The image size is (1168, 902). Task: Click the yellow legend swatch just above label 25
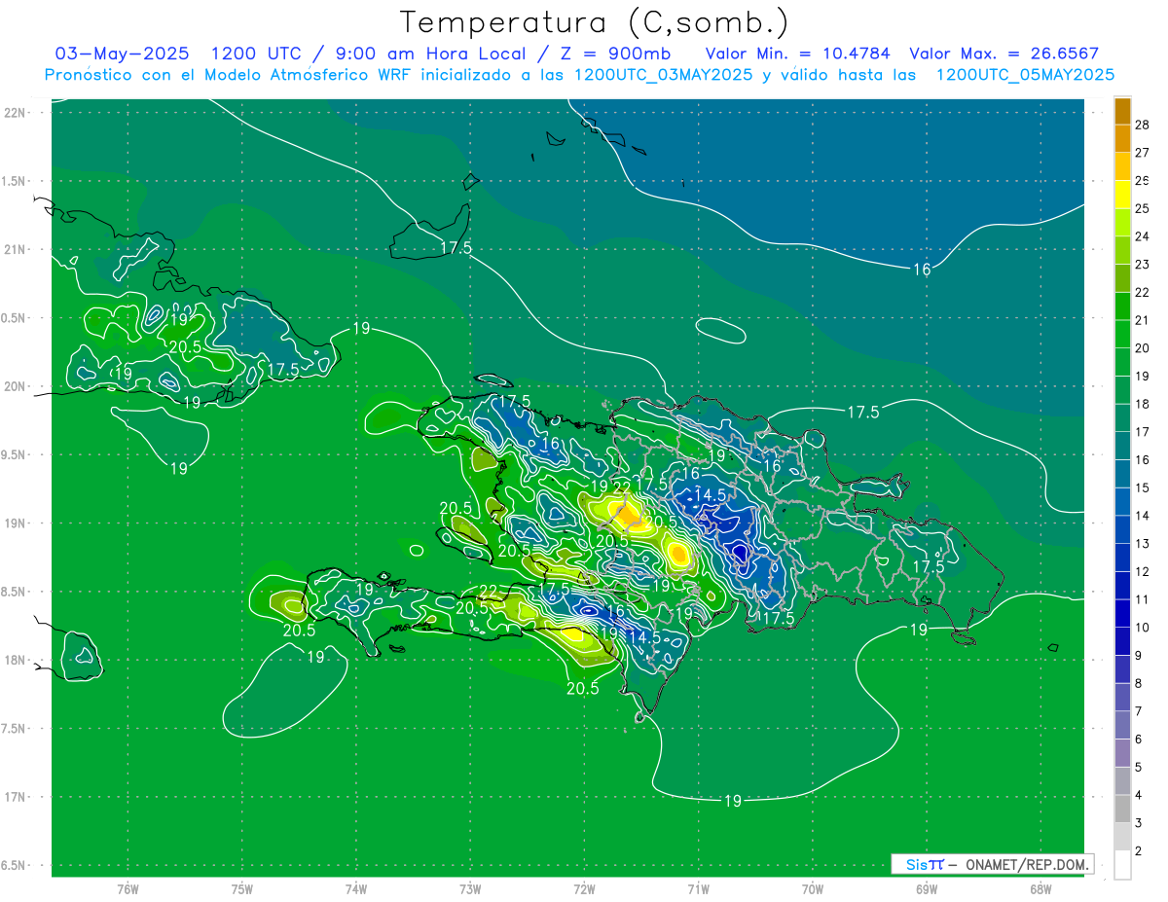pos(1122,195)
